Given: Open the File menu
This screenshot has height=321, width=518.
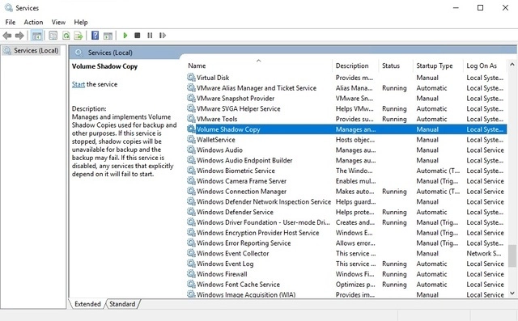Looking at the screenshot, I should 11,22.
